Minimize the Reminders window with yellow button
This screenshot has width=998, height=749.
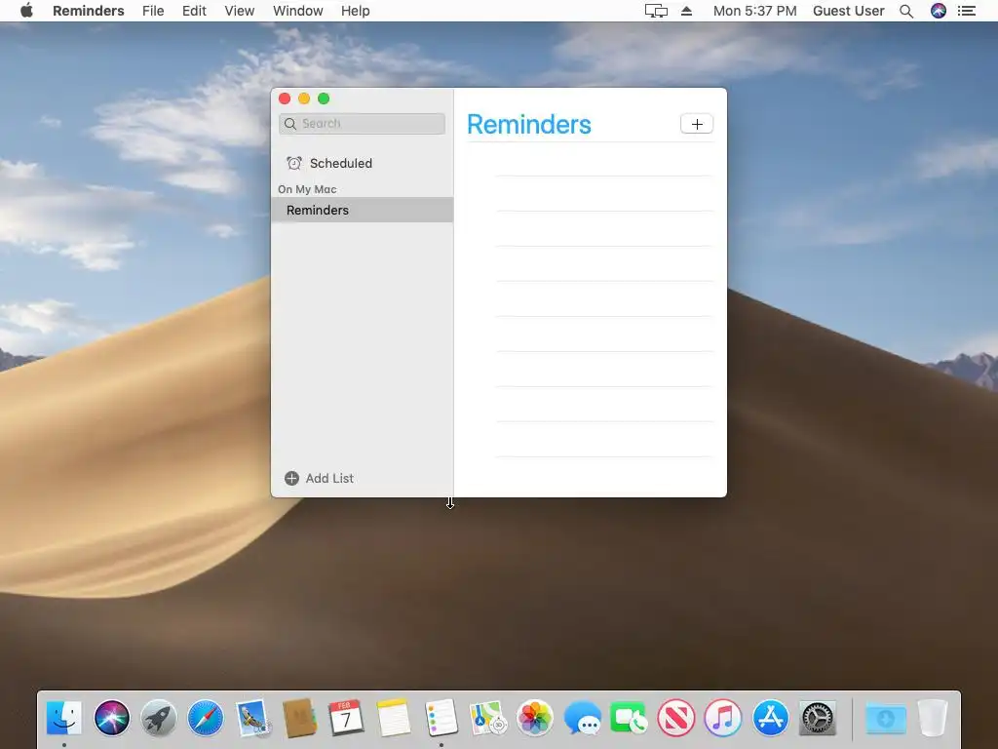point(304,99)
